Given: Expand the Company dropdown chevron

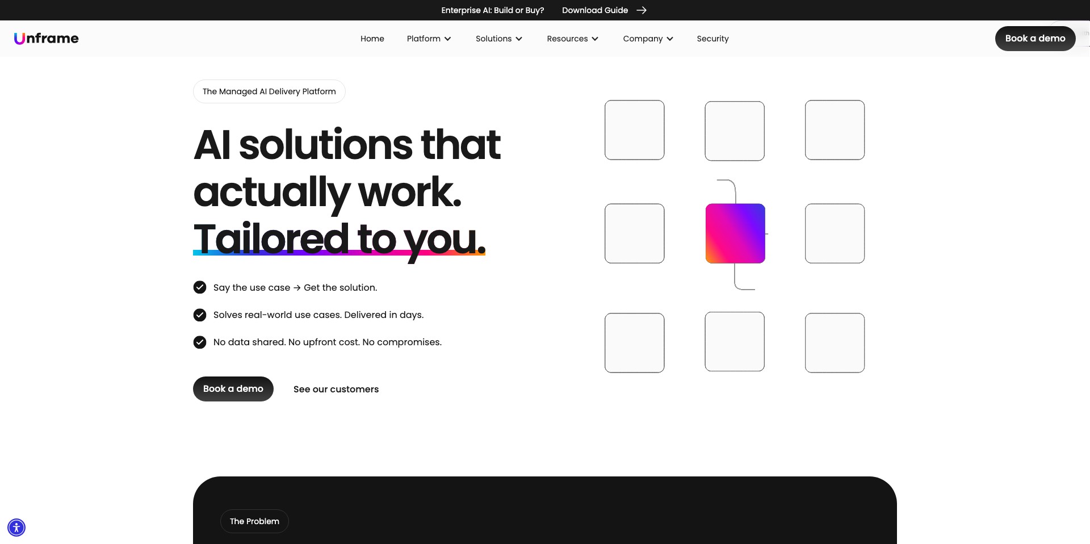Looking at the screenshot, I should pyautogui.click(x=670, y=39).
